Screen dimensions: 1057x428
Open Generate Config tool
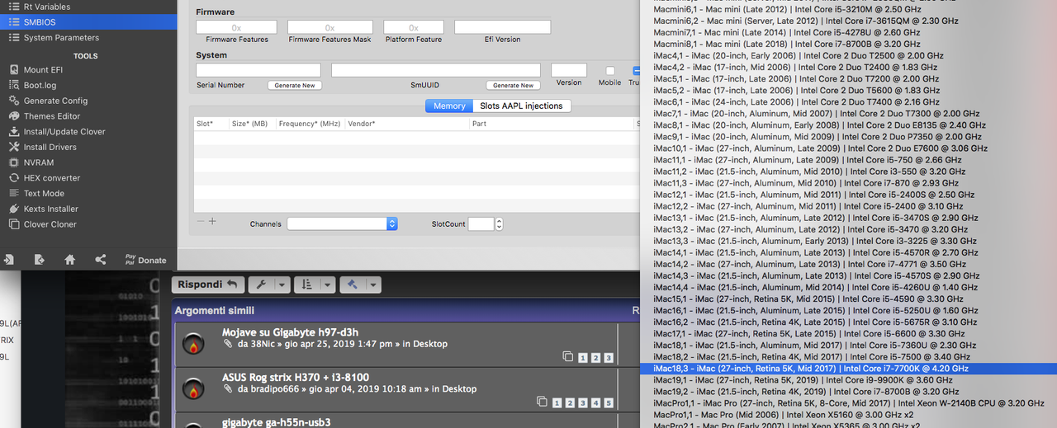click(x=55, y=101)
